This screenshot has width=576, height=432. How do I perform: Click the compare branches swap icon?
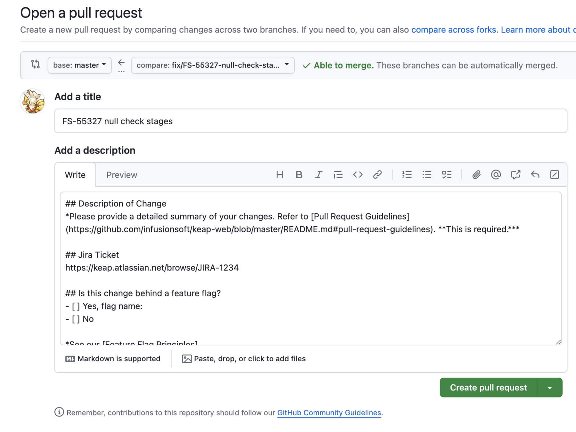coord(35,64)
